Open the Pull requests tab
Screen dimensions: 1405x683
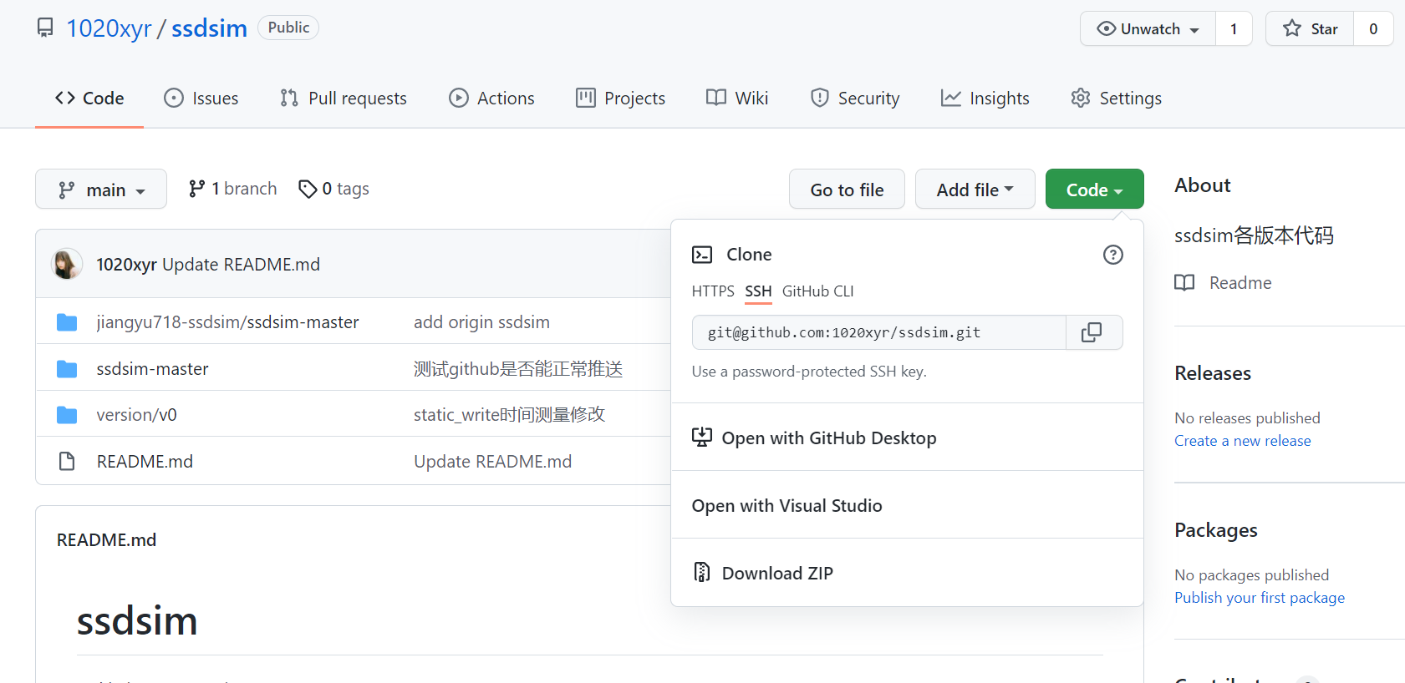coord(344,98)
